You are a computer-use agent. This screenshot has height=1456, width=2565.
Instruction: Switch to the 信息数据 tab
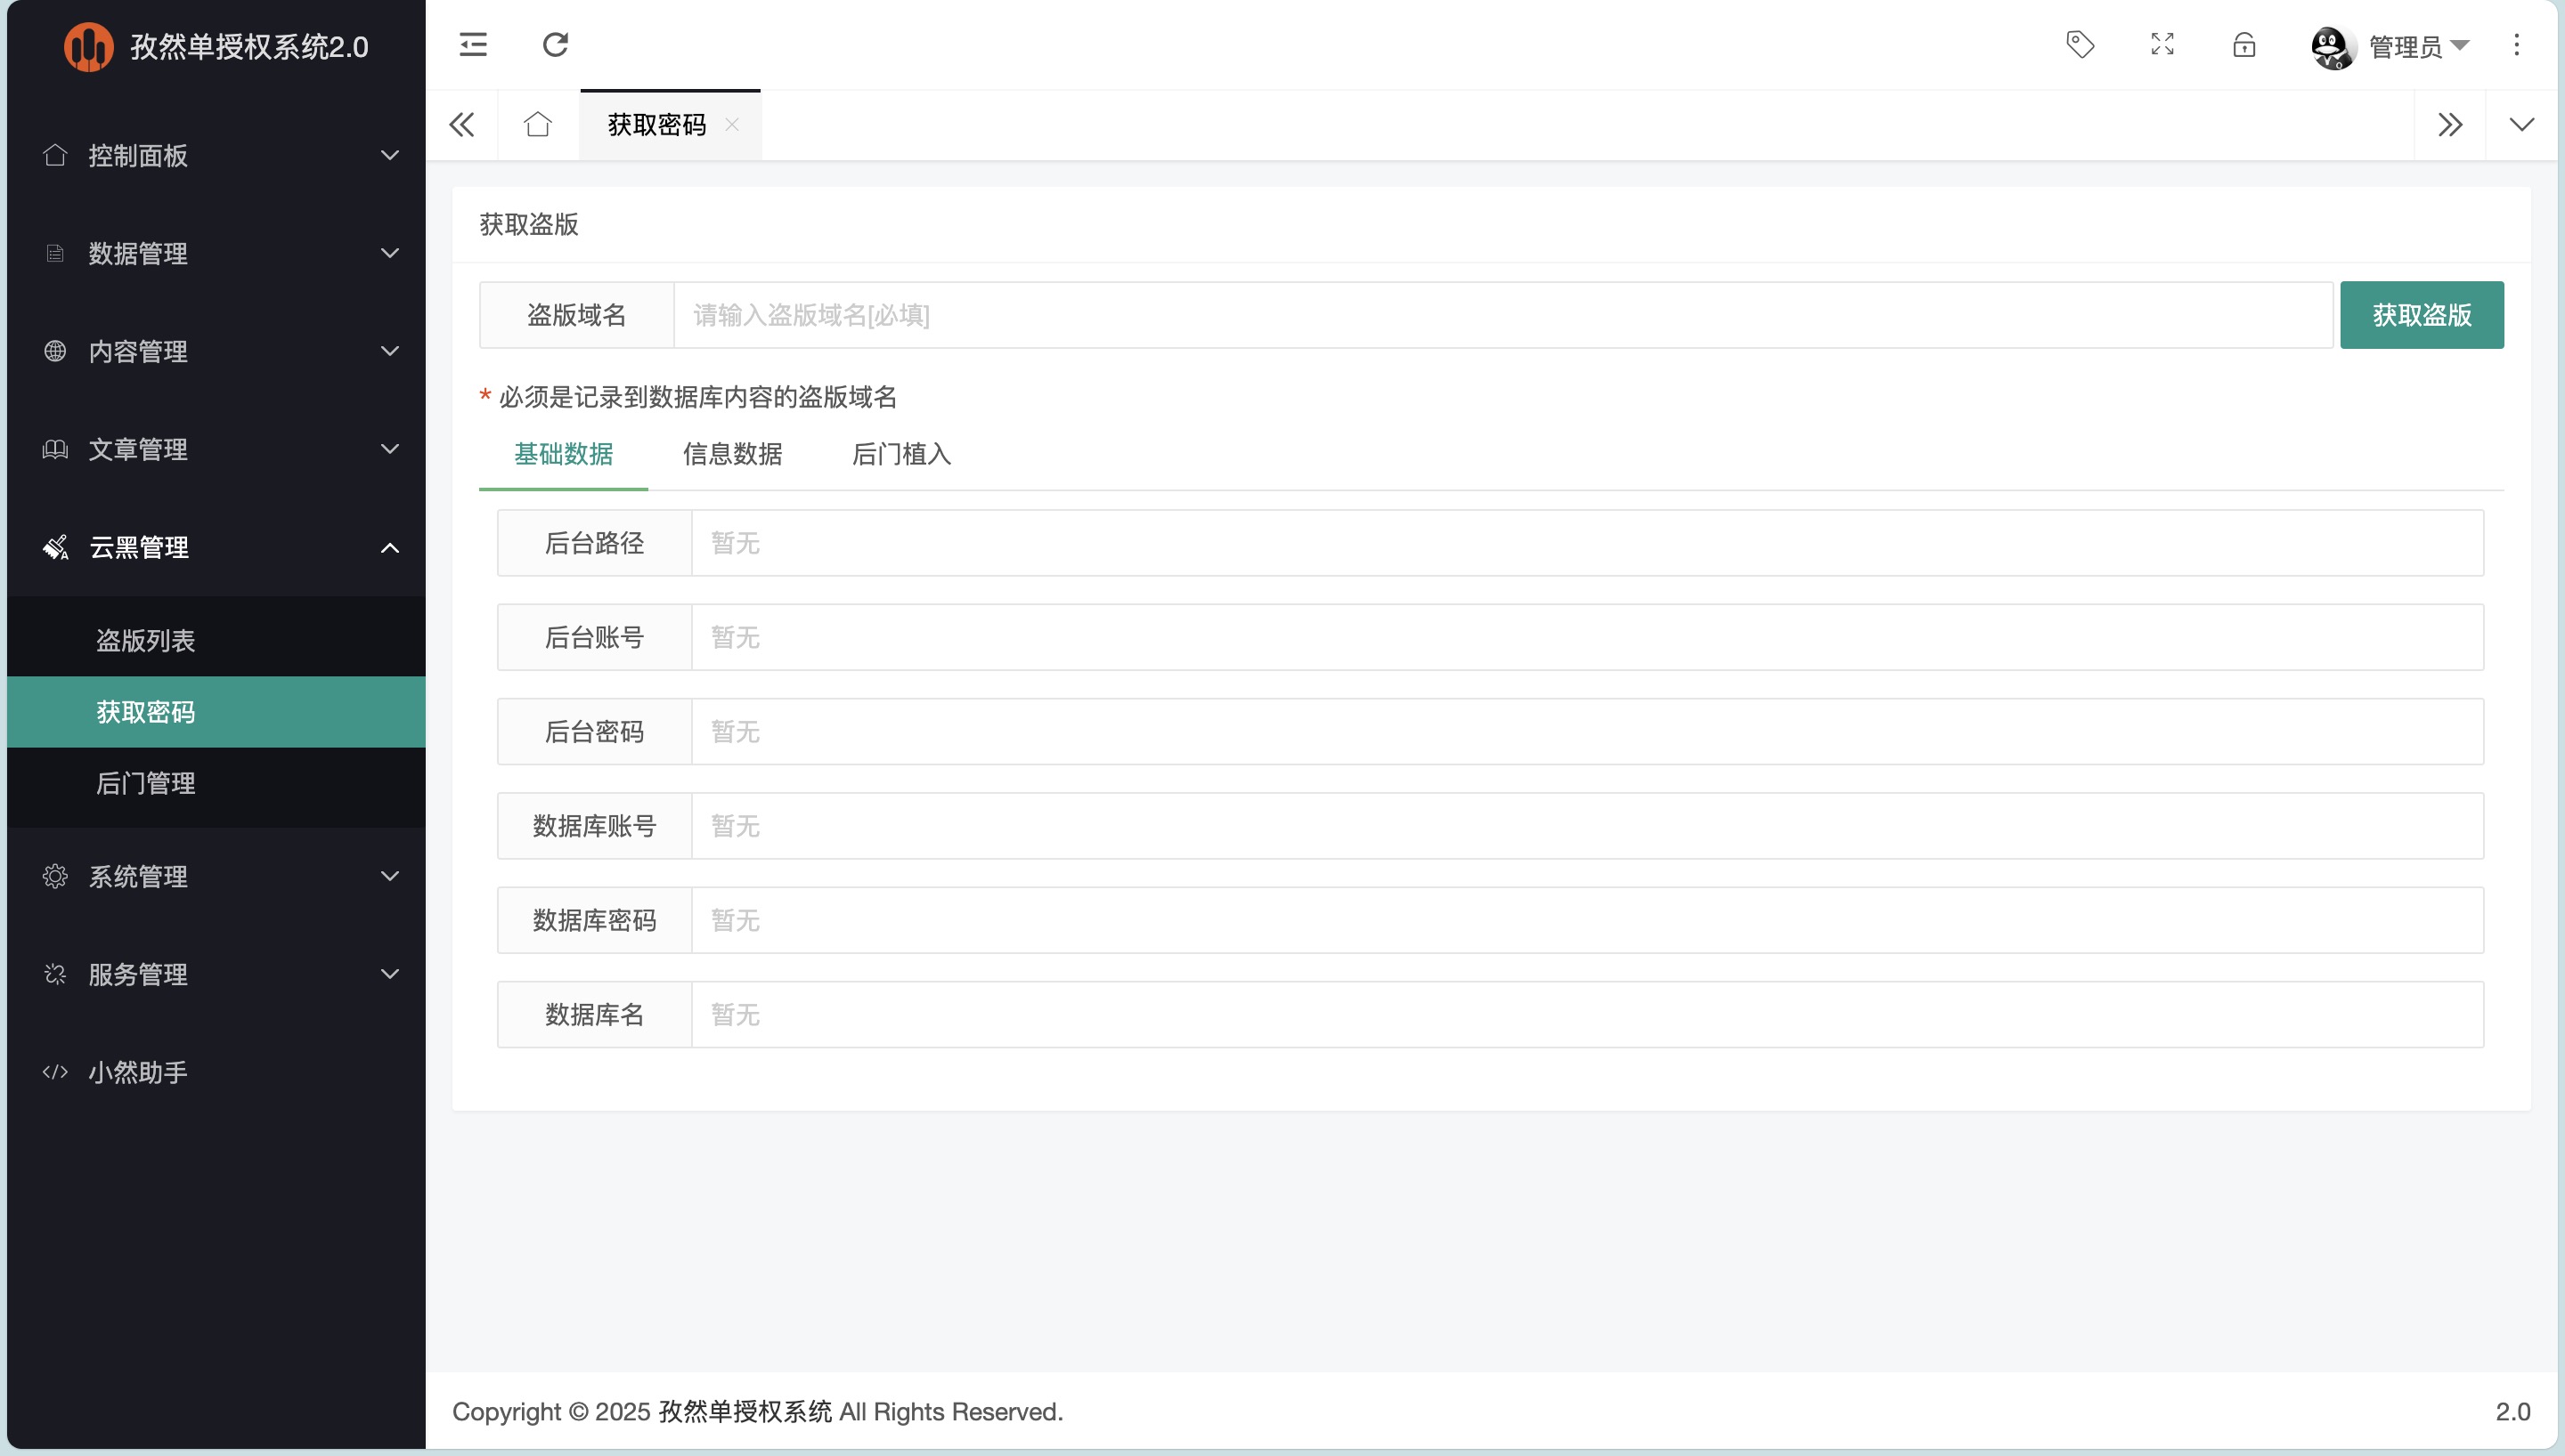(732, 454)
